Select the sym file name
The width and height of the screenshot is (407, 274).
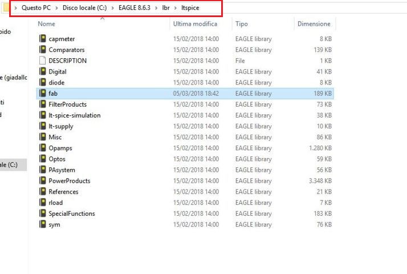click(x=54, y=224)
